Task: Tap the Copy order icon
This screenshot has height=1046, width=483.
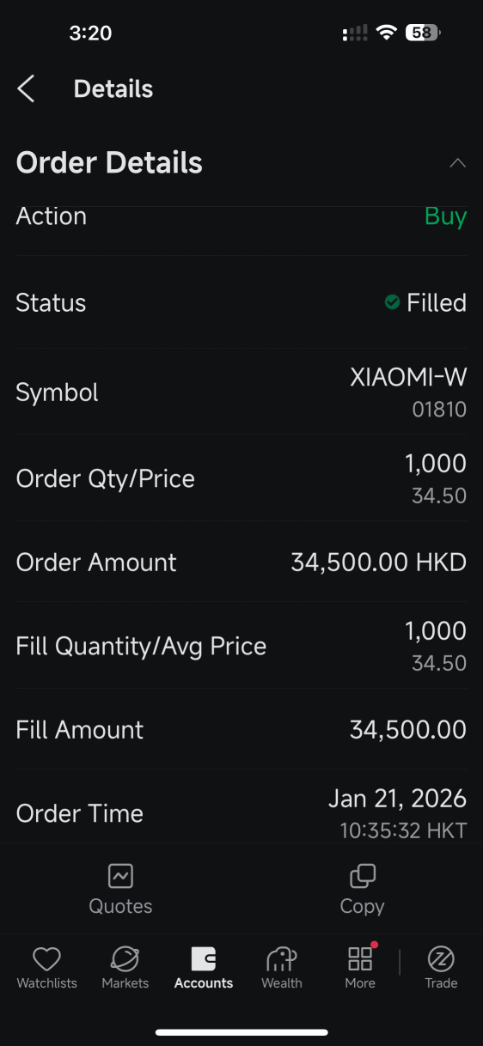Action: 362,876
